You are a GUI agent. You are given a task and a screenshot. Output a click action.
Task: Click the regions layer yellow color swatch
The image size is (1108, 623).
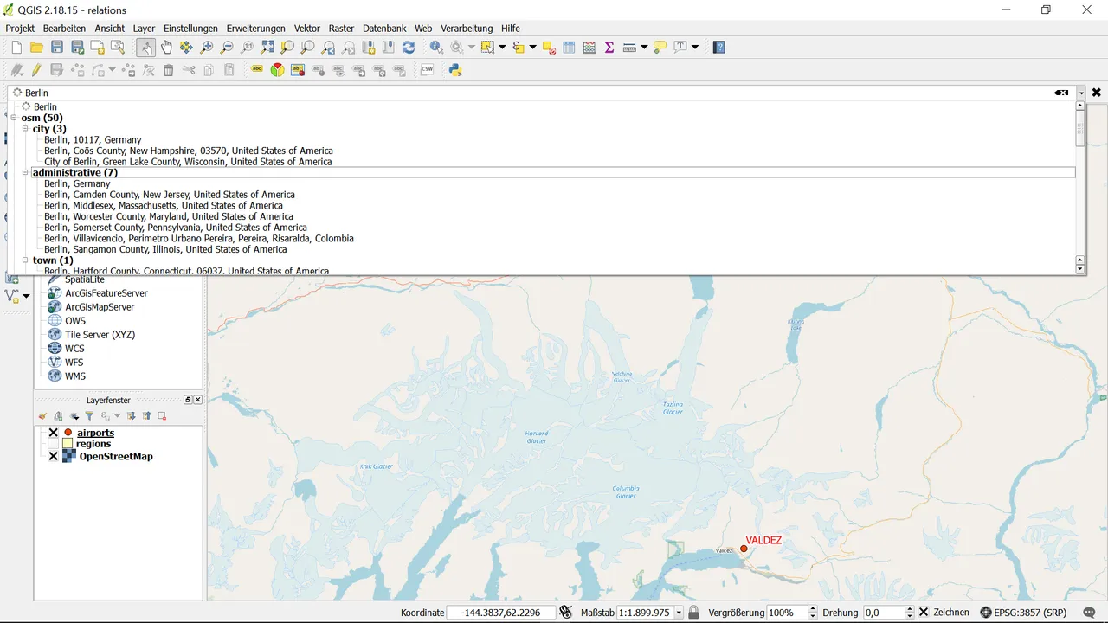pyautogui.click(x=68, y=444)
